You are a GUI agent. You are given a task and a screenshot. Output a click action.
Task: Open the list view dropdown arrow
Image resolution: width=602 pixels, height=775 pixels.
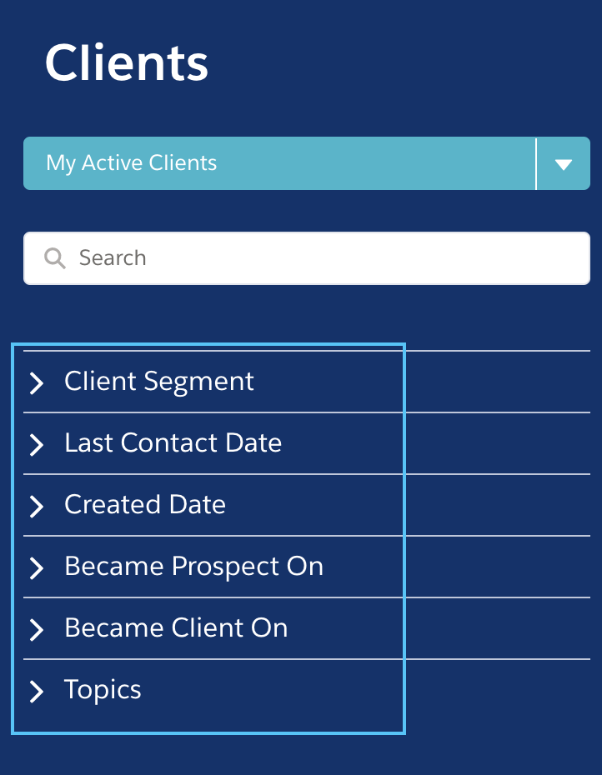coord(564,163)
